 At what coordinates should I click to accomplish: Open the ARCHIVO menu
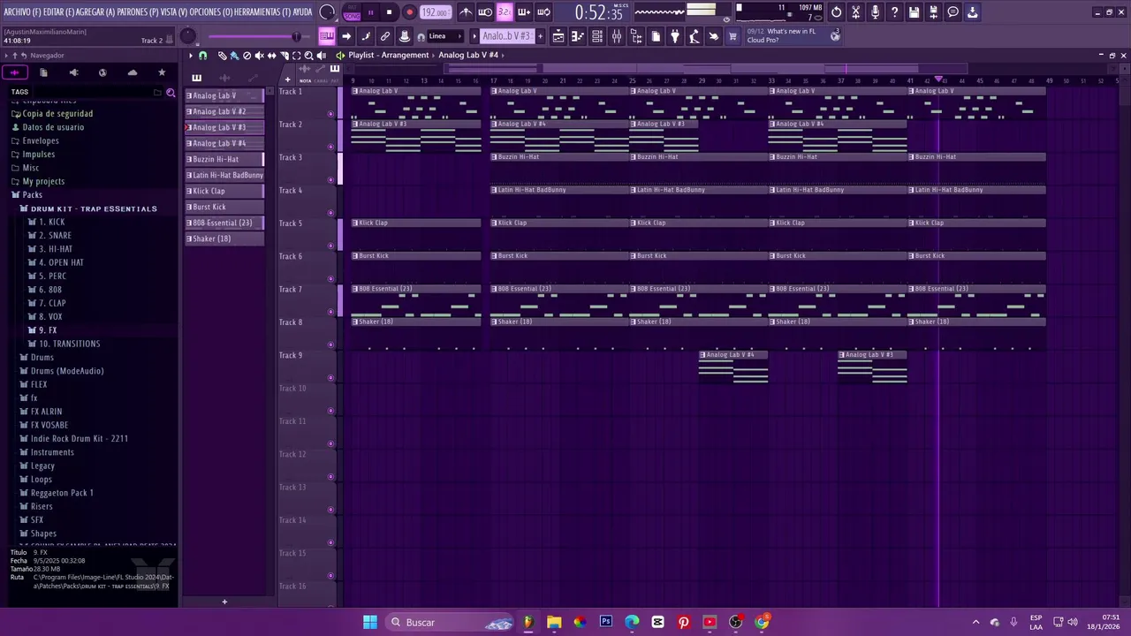[22, 12]
